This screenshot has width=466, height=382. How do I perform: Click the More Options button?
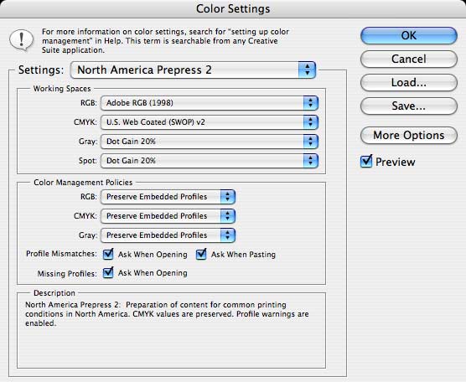pyautogui.click(x=409, y=136)
